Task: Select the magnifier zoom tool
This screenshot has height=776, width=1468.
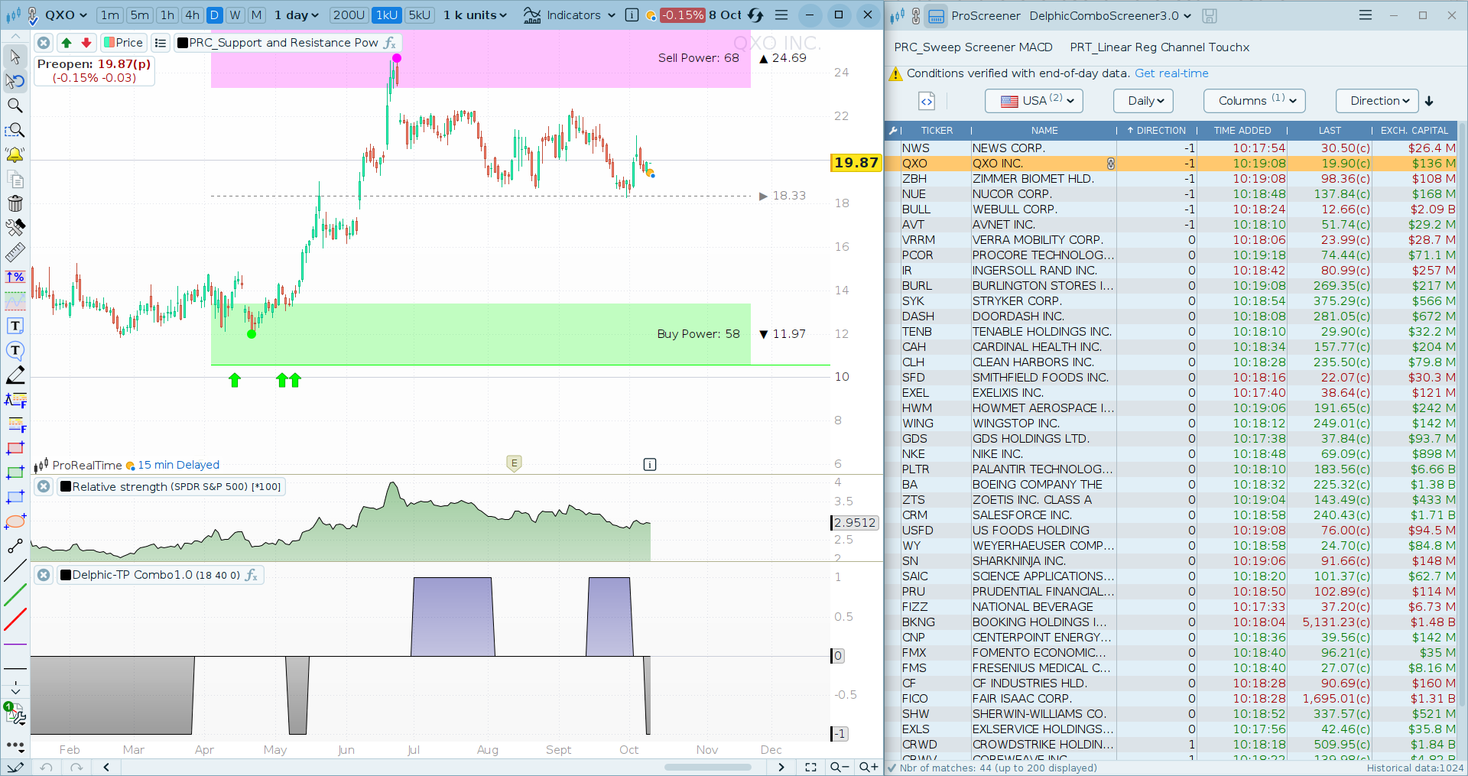Action: pyautogui.click(x=15, y=106)
